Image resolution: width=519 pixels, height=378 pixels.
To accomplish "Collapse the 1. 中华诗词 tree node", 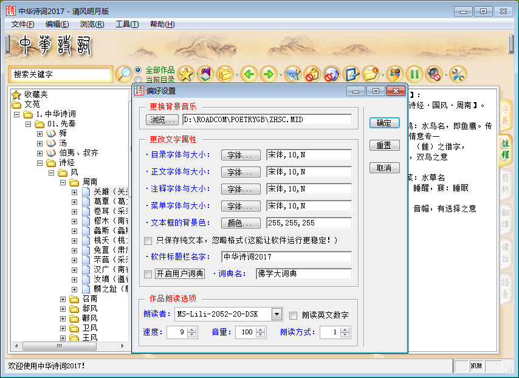I will (16, 114).
